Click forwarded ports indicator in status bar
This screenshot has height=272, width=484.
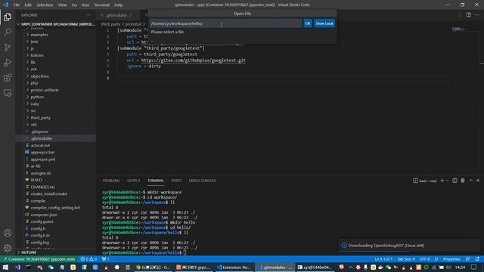(105, 259)
